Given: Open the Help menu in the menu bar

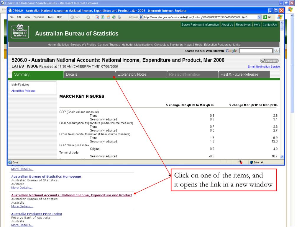Looking at the screenshot, I should tap(60, 17).
